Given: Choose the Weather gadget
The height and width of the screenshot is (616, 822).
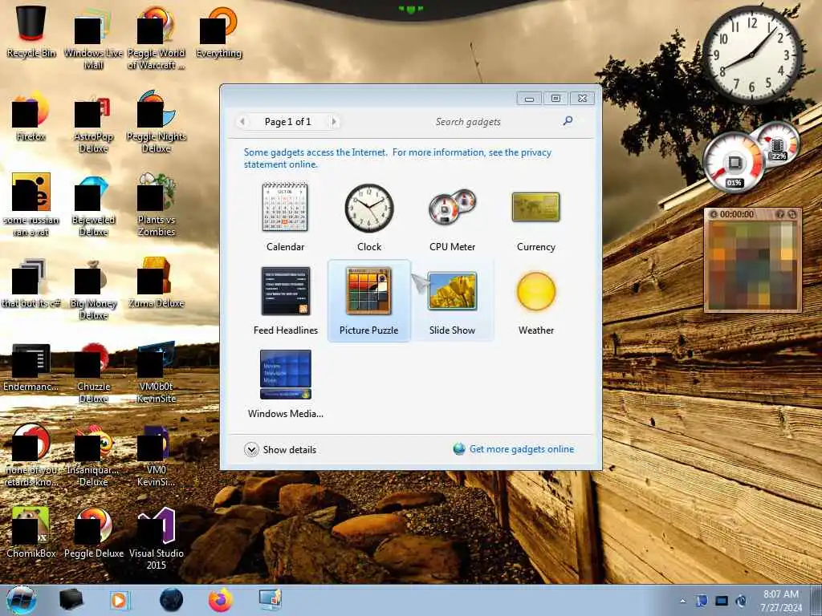Looking at the screenshot, I should click(x=535, y=301).
